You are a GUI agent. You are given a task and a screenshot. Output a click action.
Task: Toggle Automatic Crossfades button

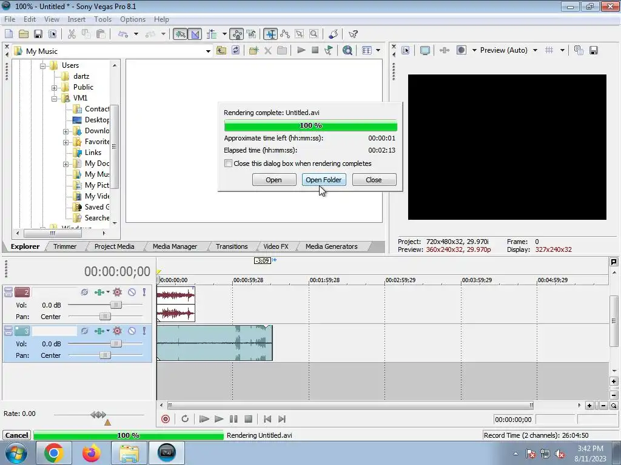coord(195,34)
